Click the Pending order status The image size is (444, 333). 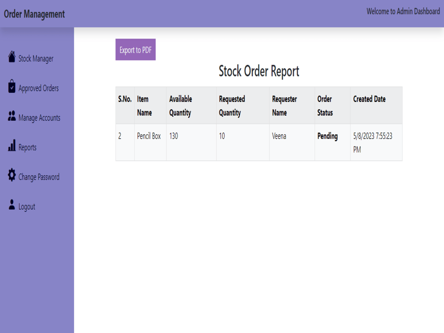click(327, 136)
